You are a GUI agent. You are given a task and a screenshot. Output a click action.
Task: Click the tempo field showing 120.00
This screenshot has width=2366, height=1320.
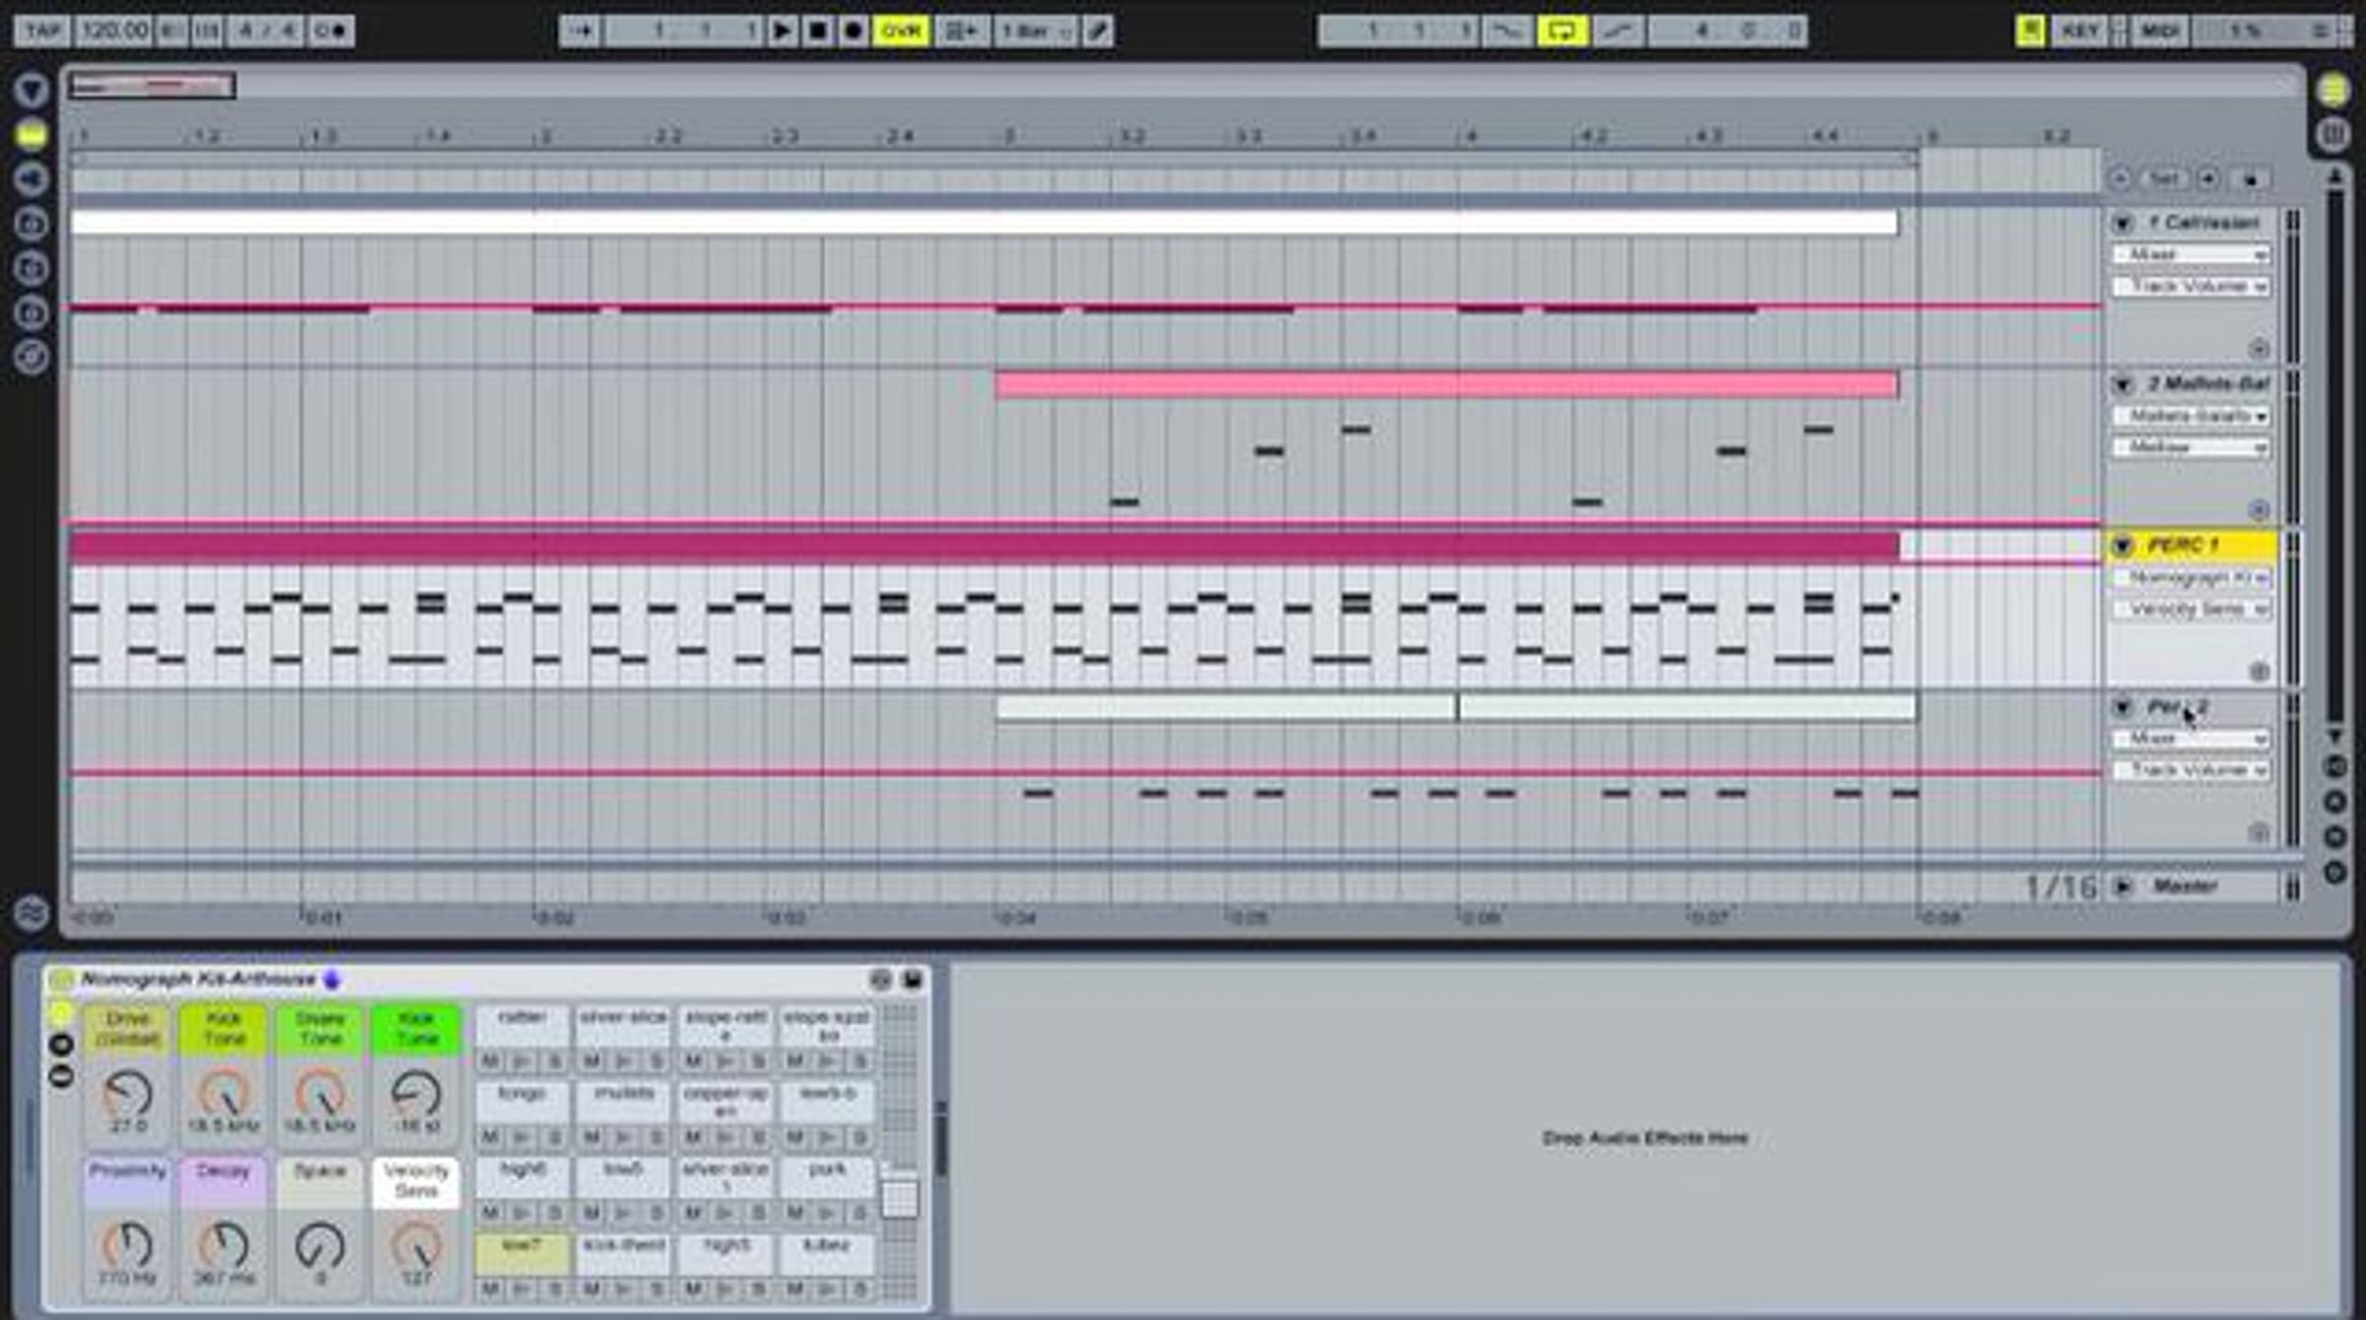[113, 31]
